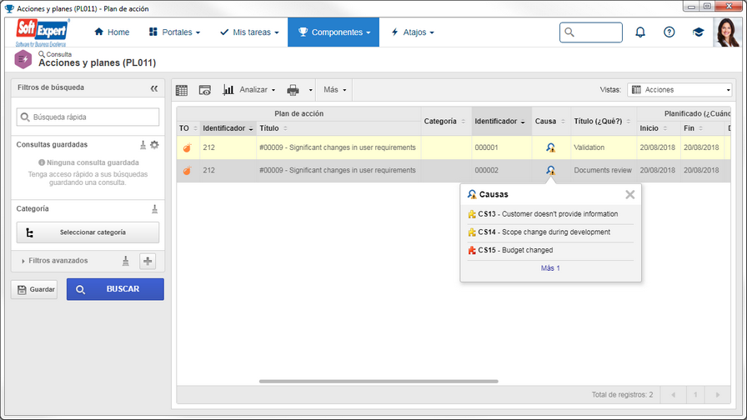The width and height of the screenshot is (747, 420).
Task: Select the Documents review cell
Action: [603, 170]
